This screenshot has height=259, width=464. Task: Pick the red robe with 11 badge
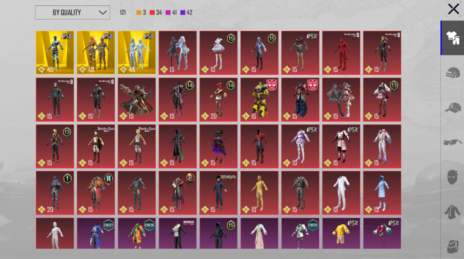click(x=96, y=193)
